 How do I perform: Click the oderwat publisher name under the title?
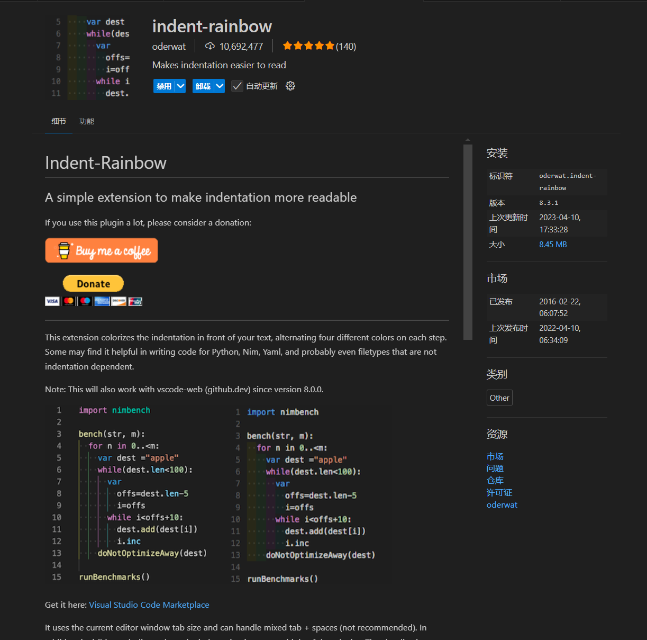click(169, 46)
